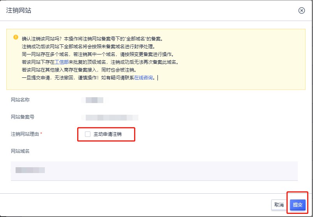Screen dimensions: 313x217
Task: Cancel using the 取消 button
Action: [279, 205]
